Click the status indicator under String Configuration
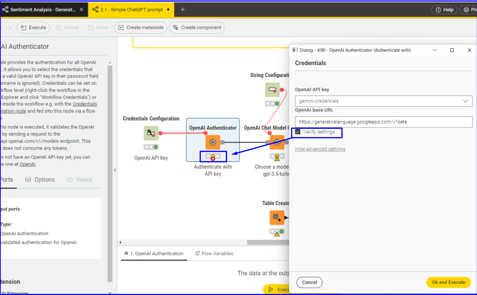The image size is (477, 295). coord(272,103)
